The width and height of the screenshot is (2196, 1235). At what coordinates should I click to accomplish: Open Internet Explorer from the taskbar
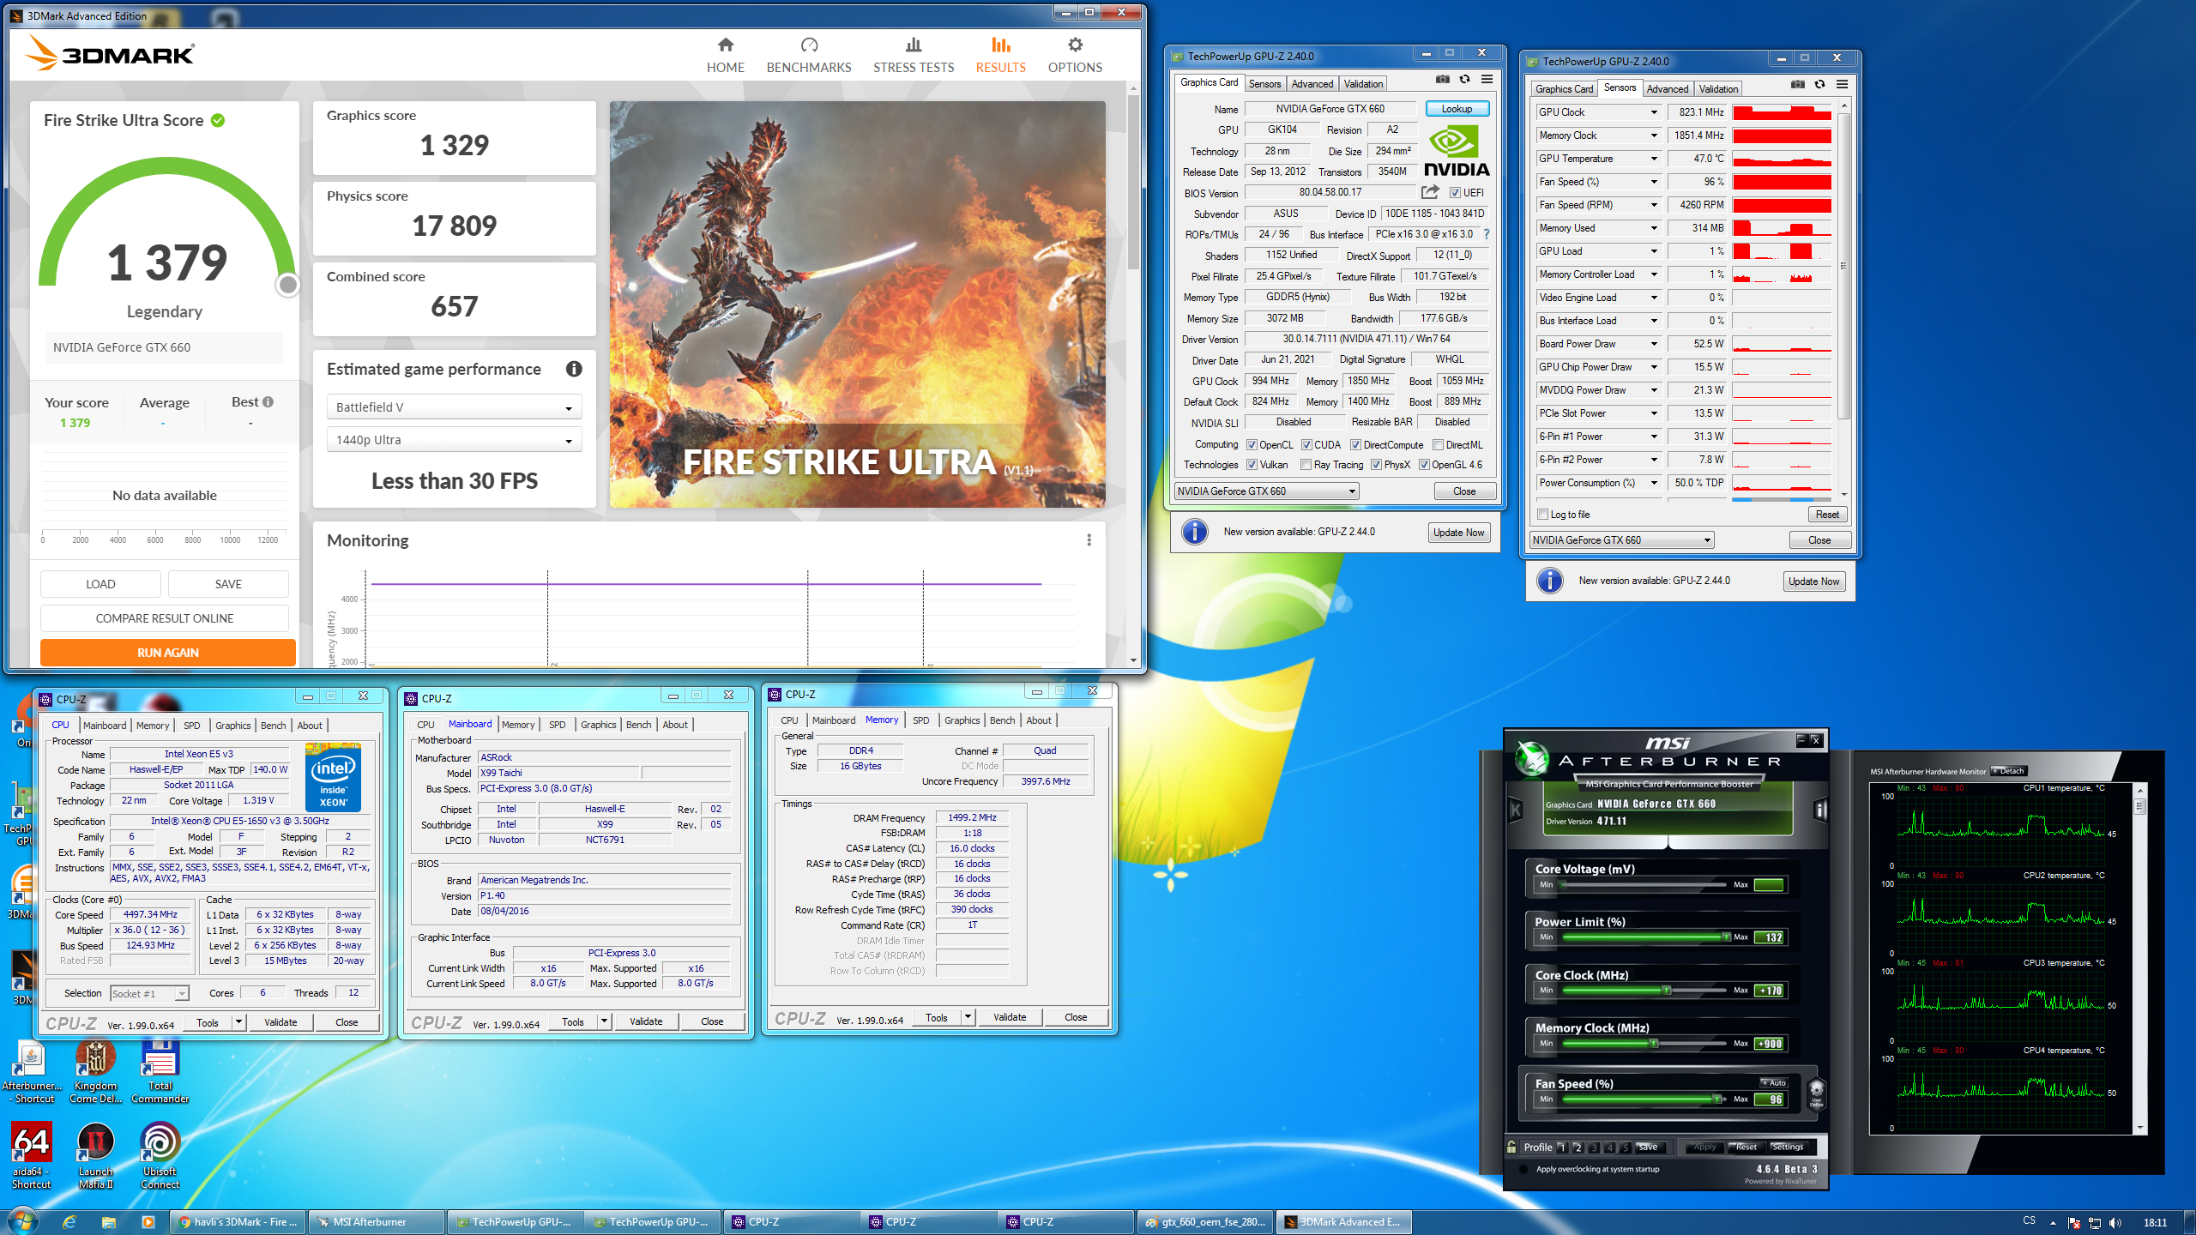pyautogui.click(x=69, y=1222)
